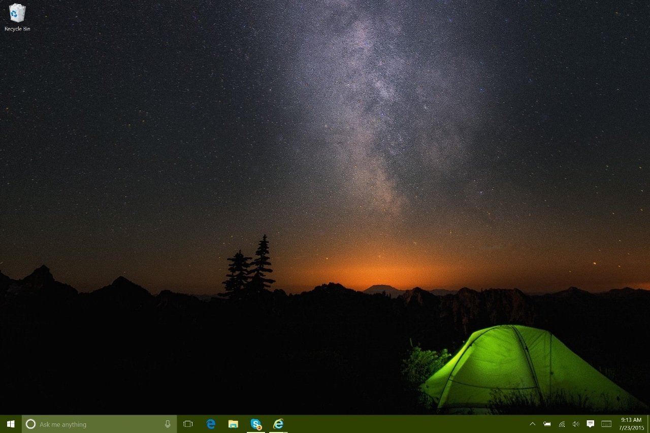Screen dimensions: 650x433
Task: Switch to Skype in the taskbar
Action: click(x=256, y=424)
